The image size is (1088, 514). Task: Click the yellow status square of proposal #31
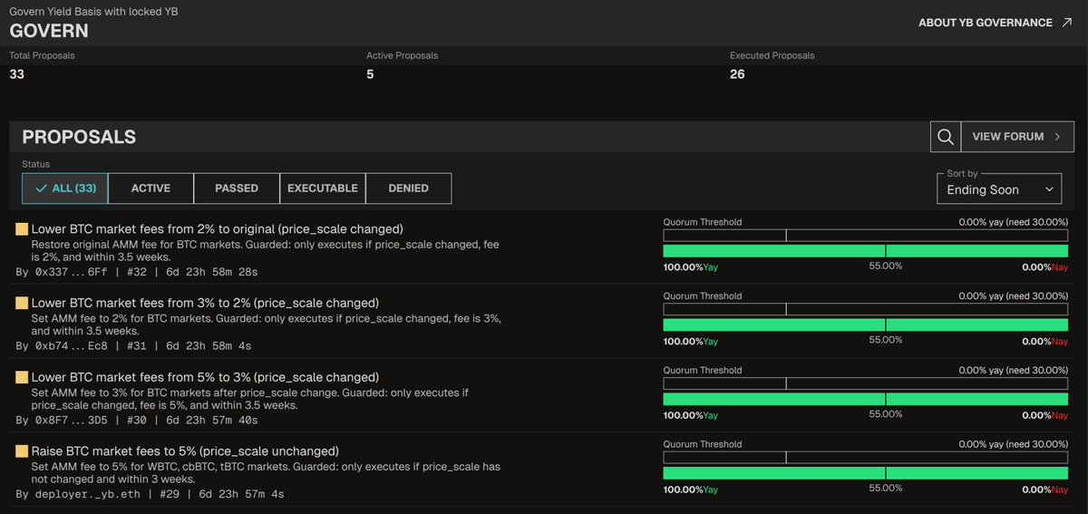(22, 303)
